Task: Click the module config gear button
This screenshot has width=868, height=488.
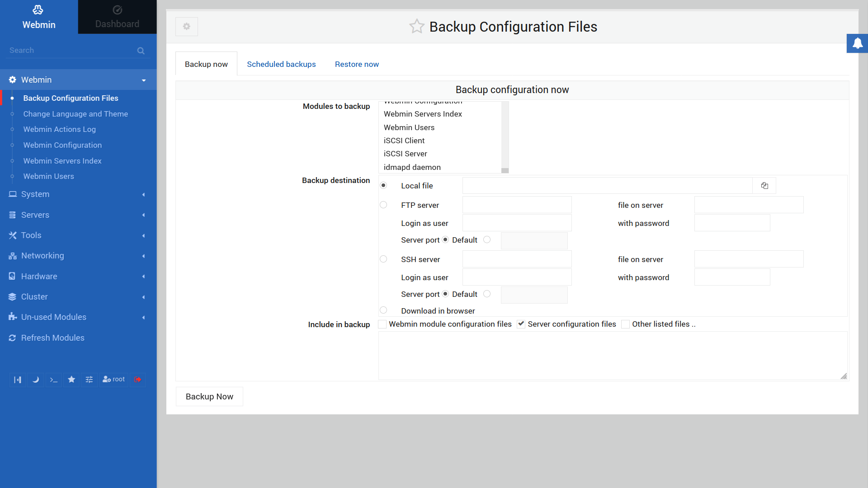Action: pos(187,27)
